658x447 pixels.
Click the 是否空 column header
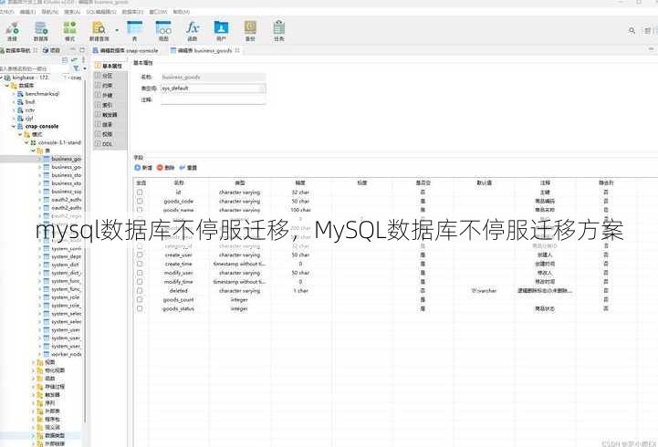pyautogui.click(x=423, y=182)
